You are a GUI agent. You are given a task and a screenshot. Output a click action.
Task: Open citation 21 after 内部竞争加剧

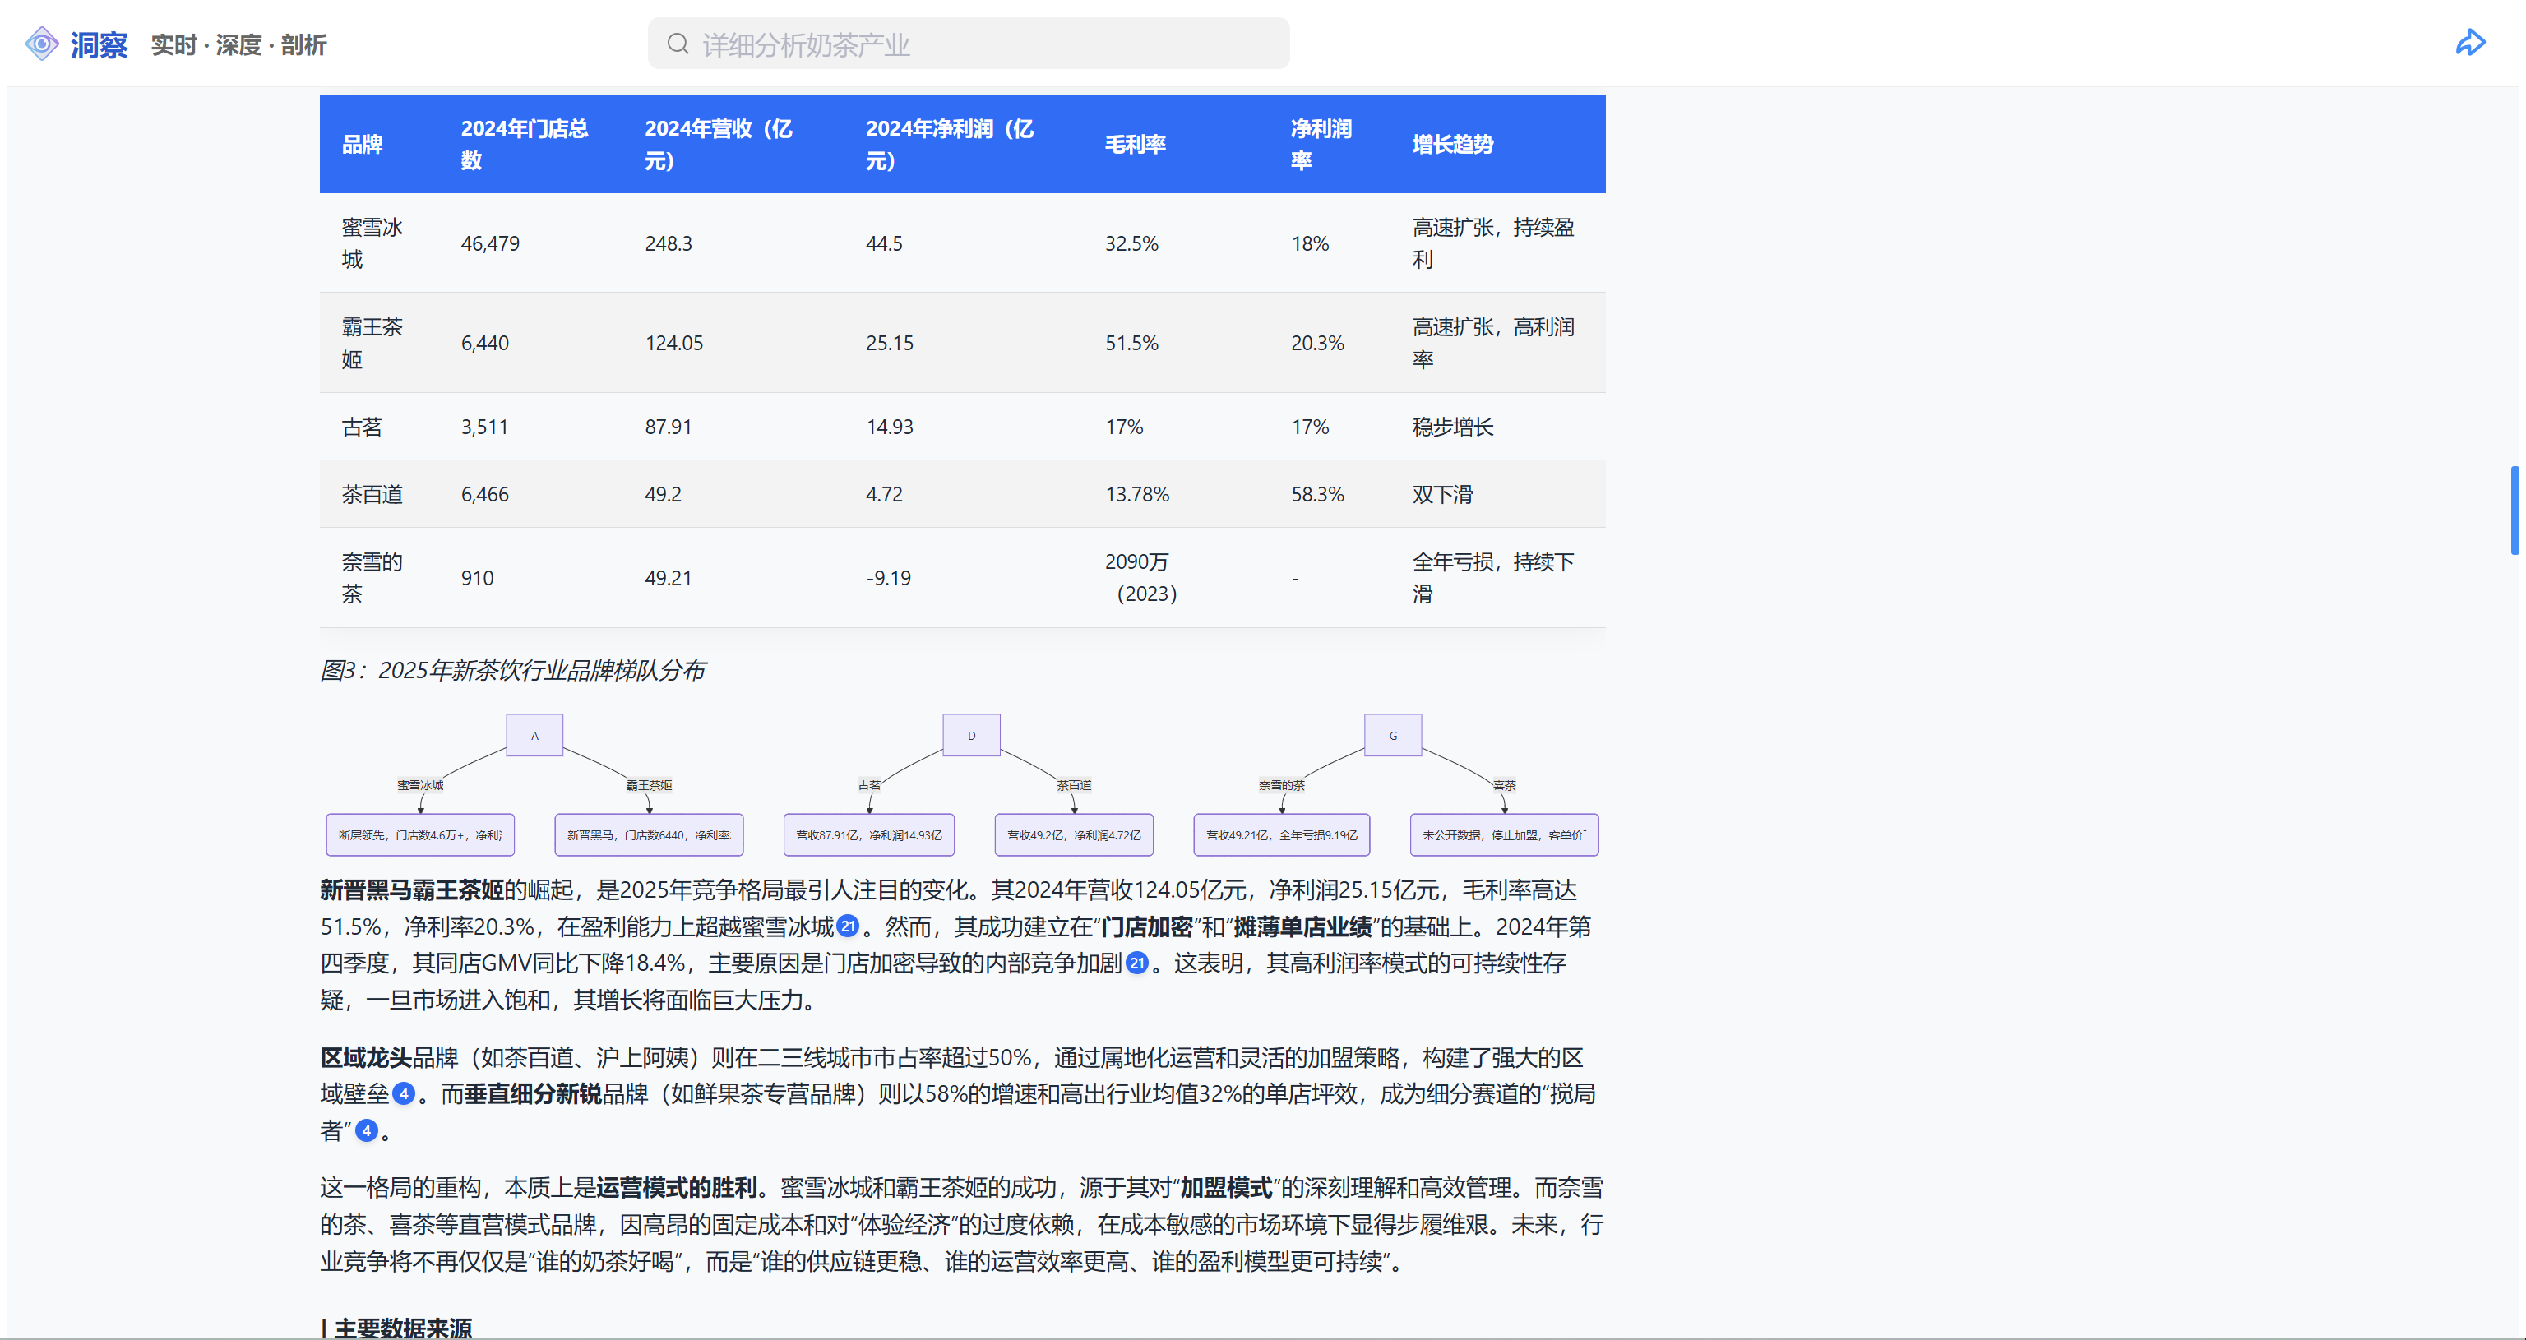[1136, 963]
